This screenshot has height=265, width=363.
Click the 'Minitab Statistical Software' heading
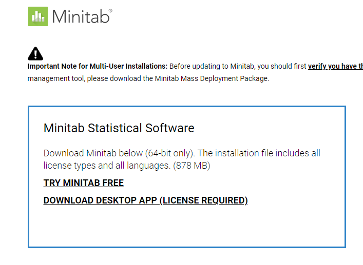click(119, 128)
